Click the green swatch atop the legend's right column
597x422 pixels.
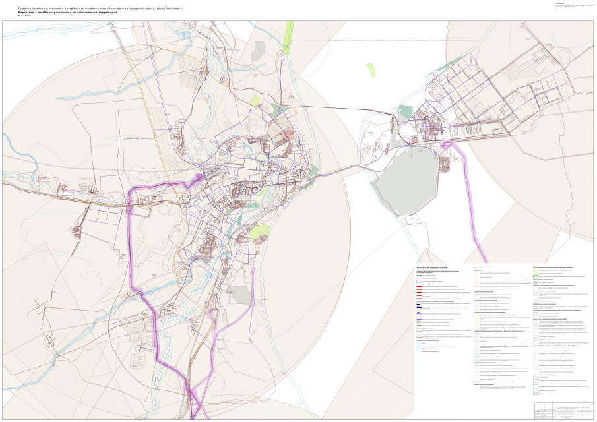[536, 272]
